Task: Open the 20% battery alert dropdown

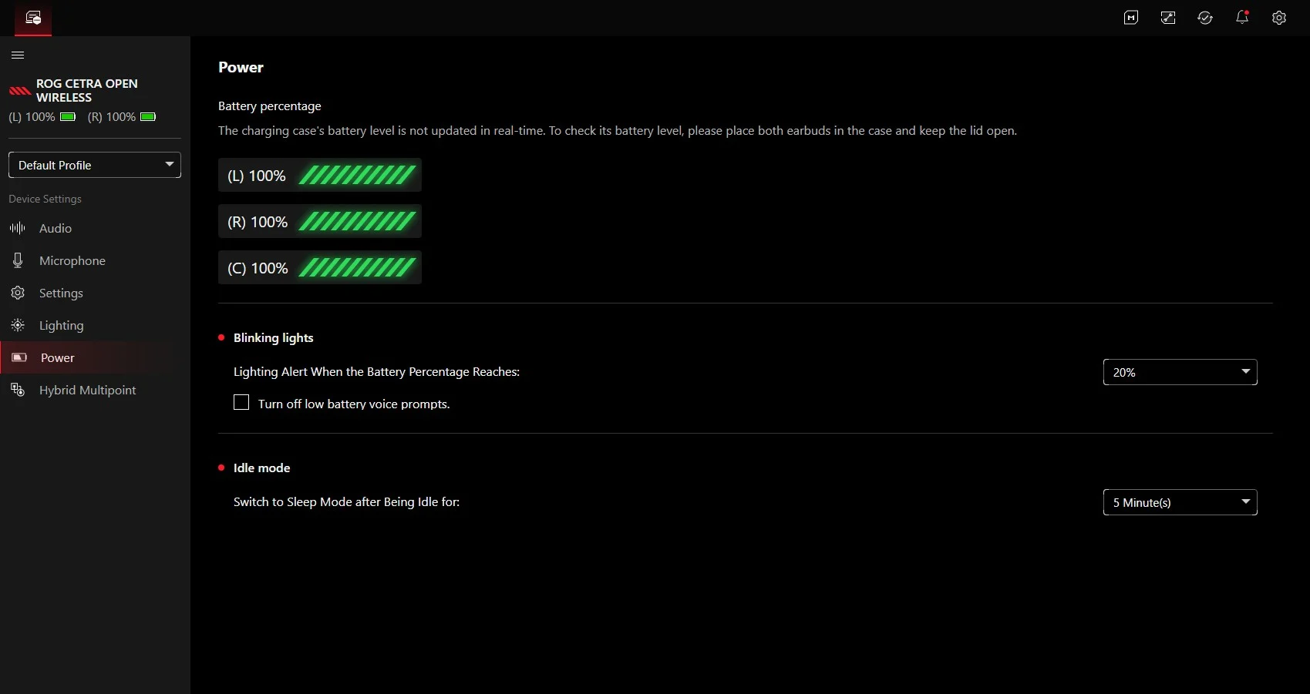Action: [x=1180, y=372]
